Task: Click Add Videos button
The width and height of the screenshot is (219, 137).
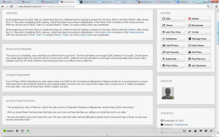Action: click(x=199, y=45)
